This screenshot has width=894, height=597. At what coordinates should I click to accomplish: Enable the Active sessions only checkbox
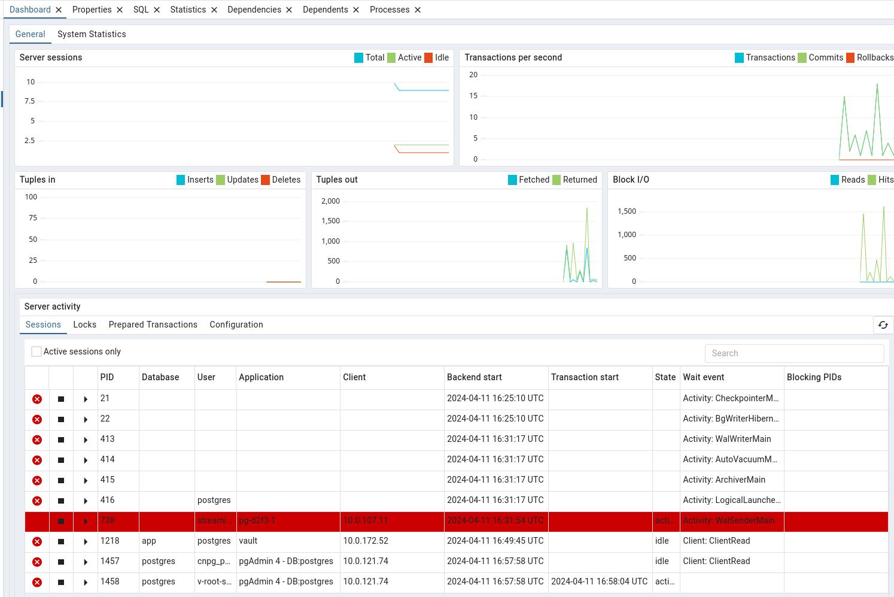point(37,351)
